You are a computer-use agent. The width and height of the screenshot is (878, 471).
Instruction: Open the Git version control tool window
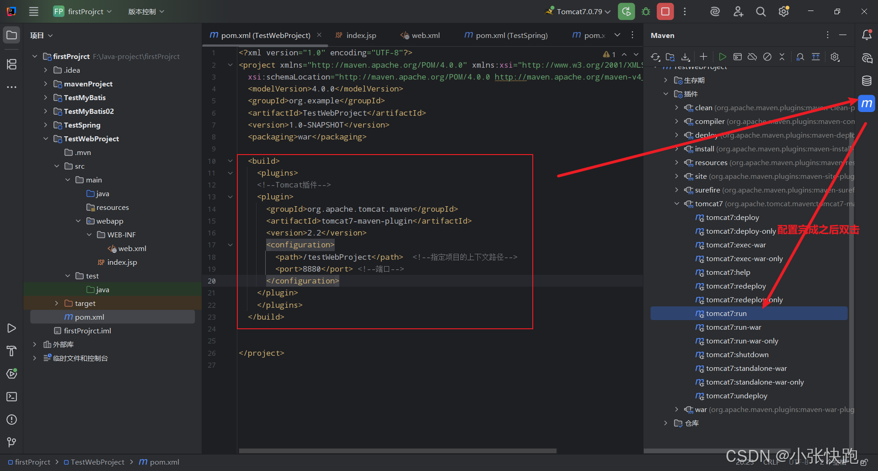[12, 442]
